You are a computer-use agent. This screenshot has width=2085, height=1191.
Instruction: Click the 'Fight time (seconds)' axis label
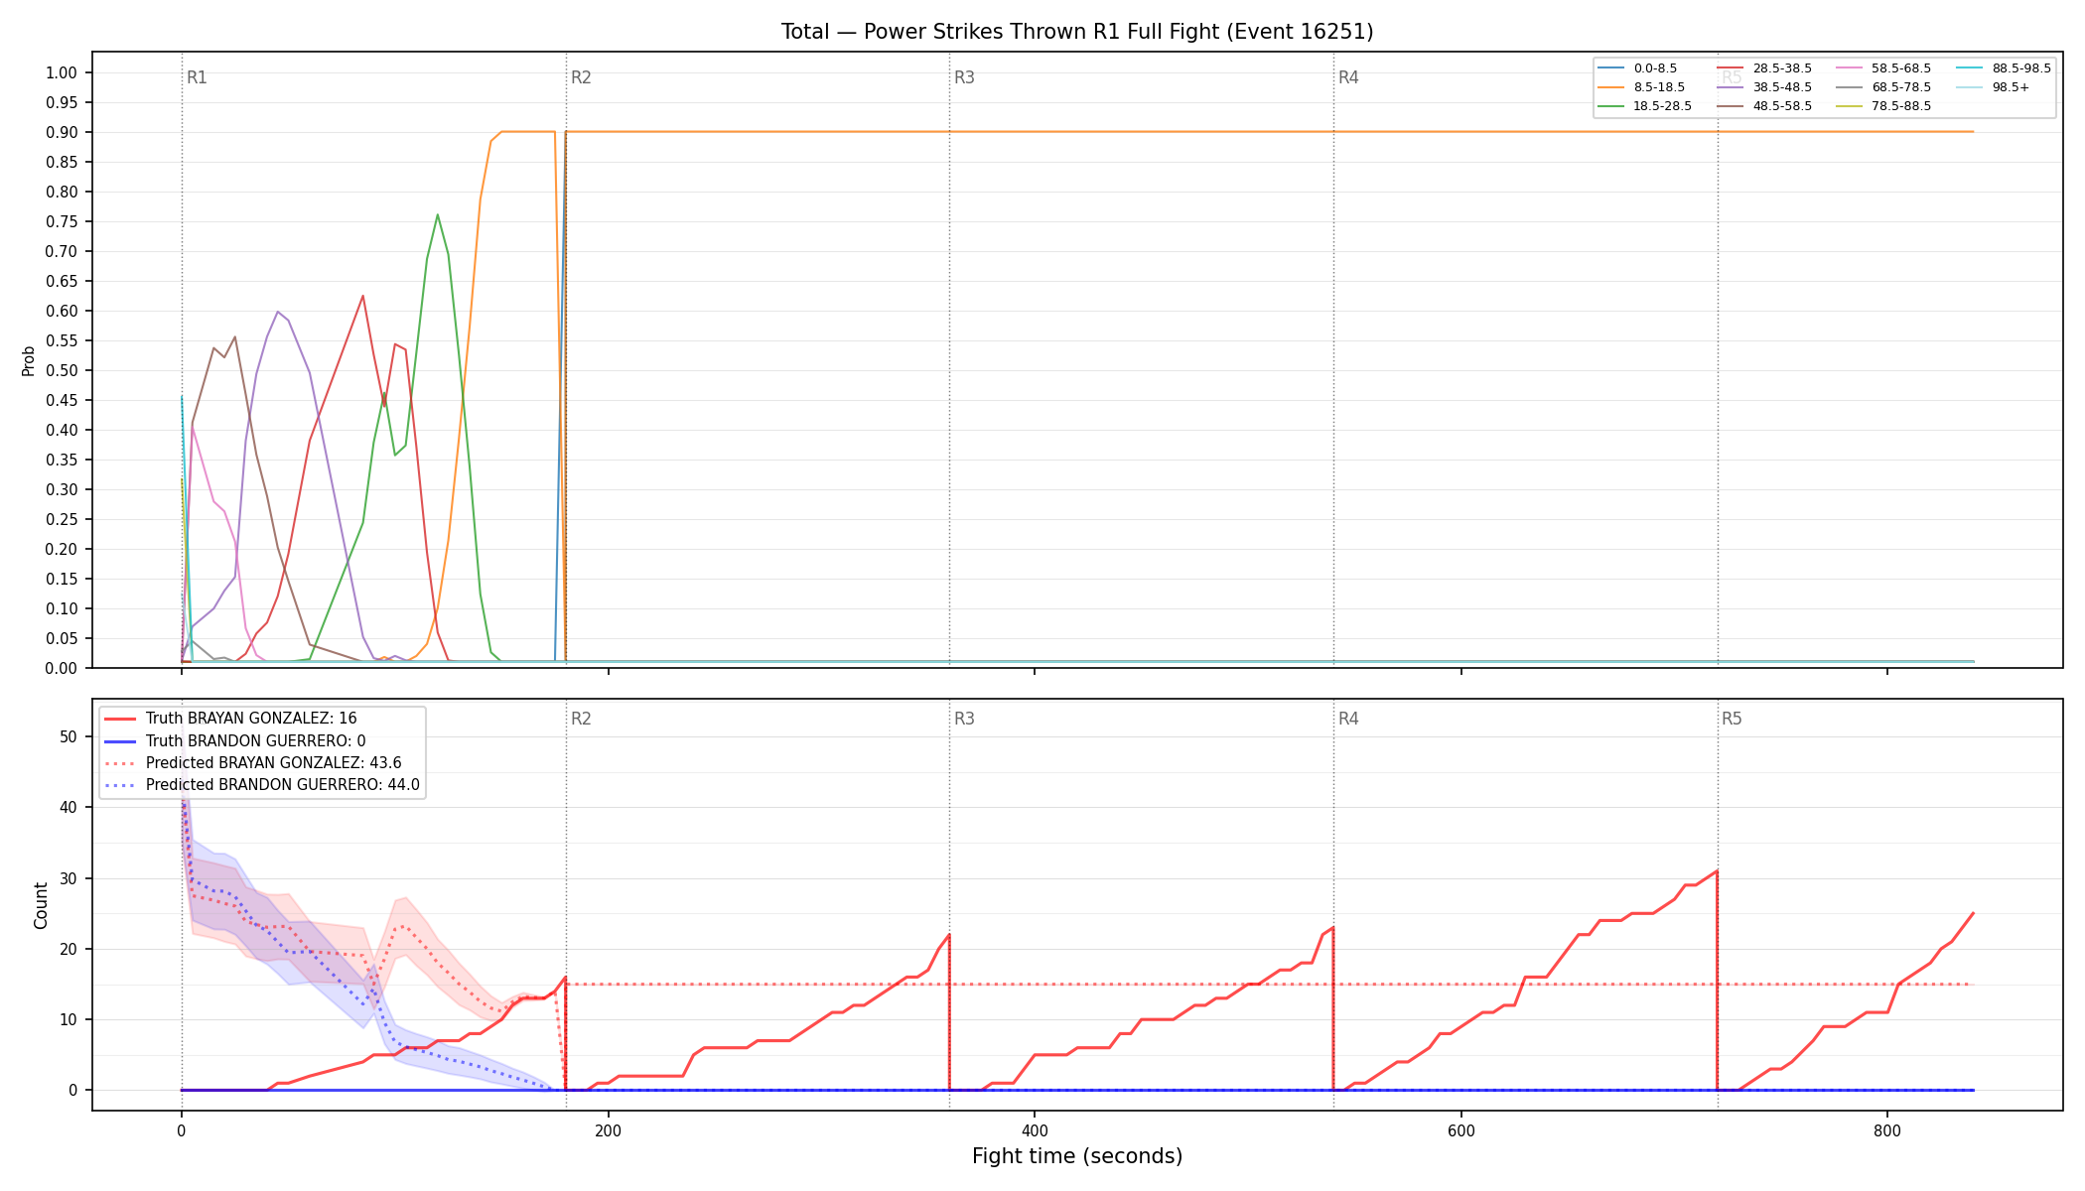coord(1077,1156)
